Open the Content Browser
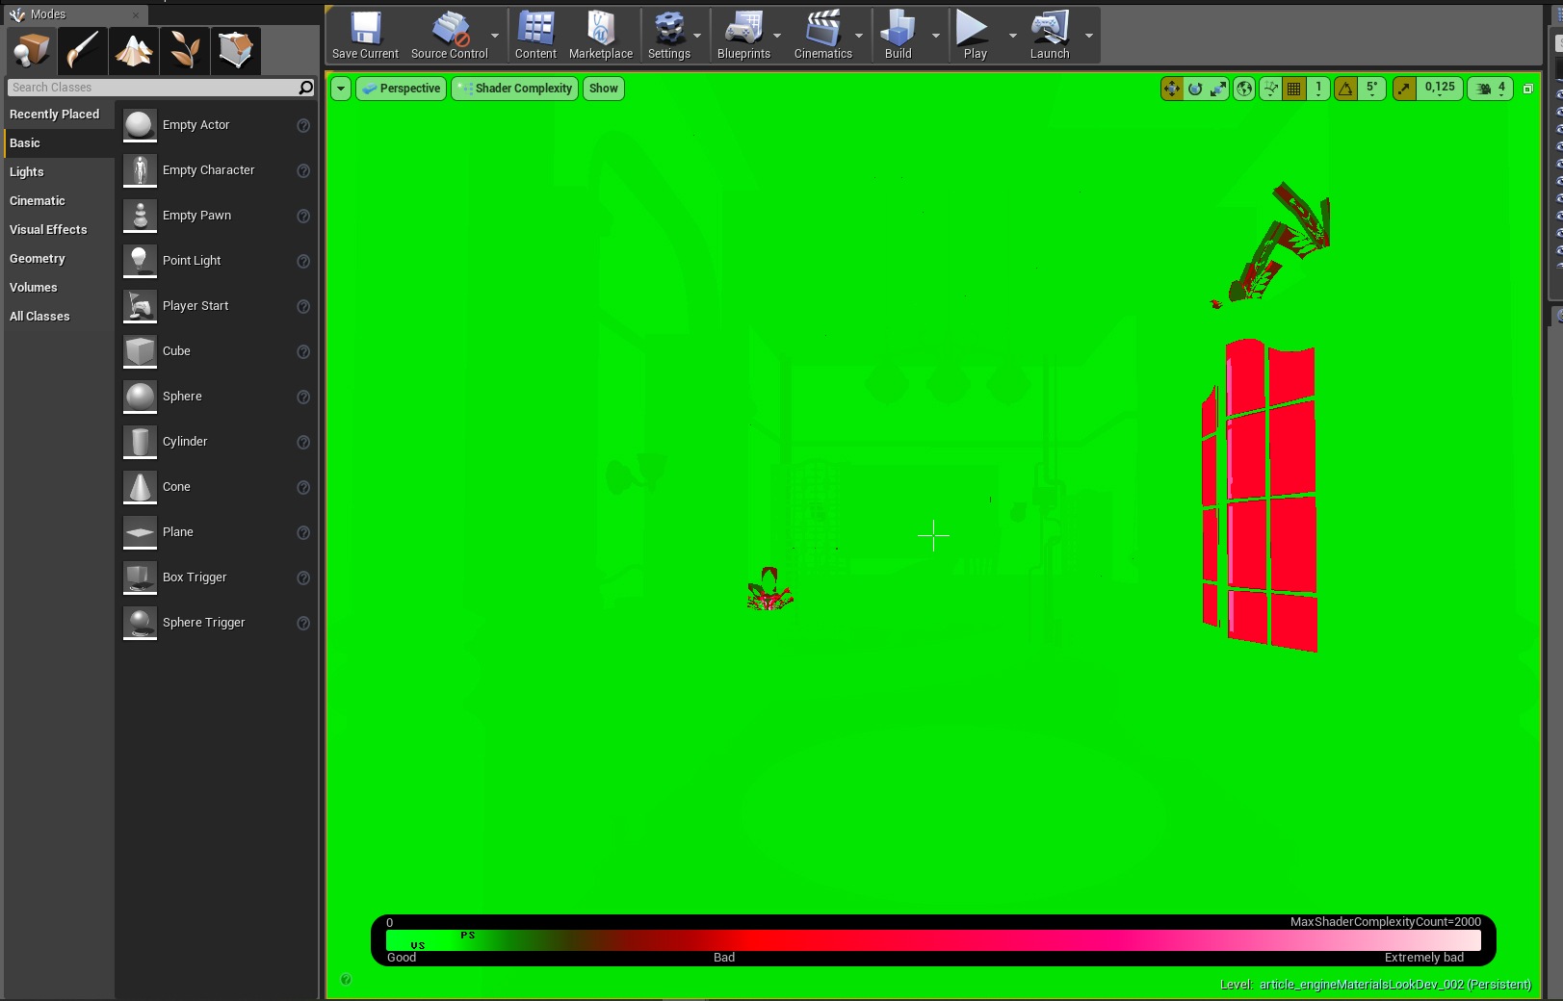This screenshot has width=1563, height=1001. [x=535, y=35]
